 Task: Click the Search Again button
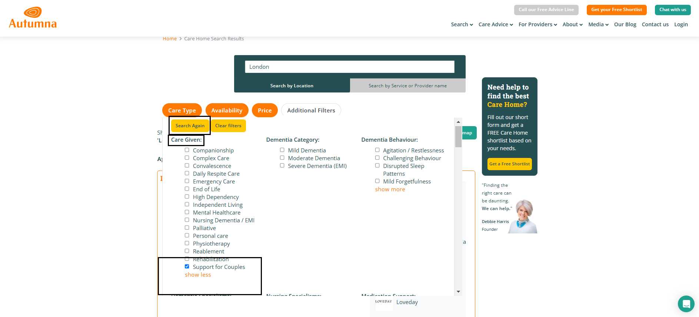[190, 126]
